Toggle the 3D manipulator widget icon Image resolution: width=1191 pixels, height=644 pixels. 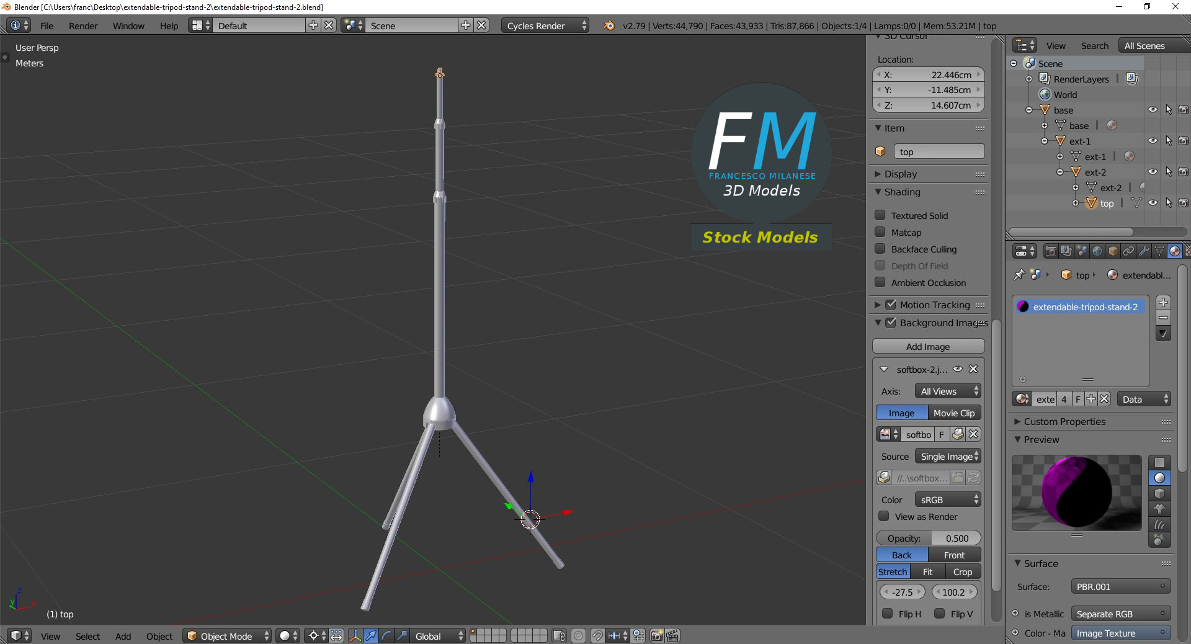[x=355, y=636]
